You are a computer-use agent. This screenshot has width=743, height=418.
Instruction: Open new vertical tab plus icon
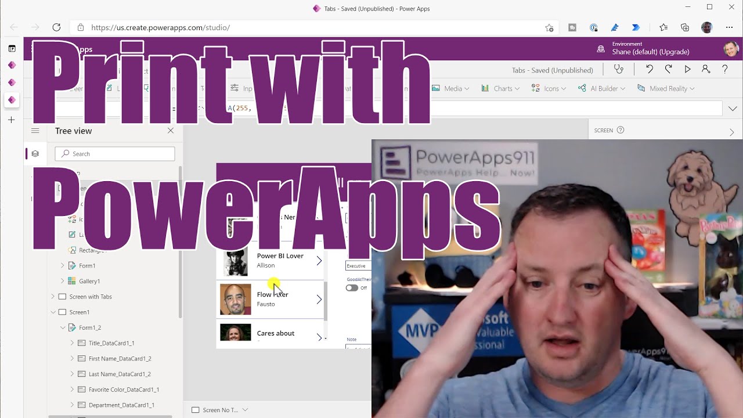[x=11, y=120]
